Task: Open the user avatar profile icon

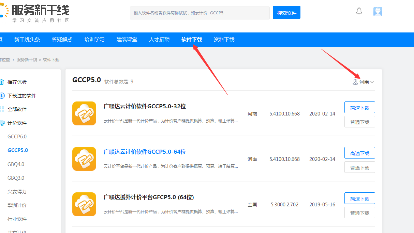Action: (378, 12)
